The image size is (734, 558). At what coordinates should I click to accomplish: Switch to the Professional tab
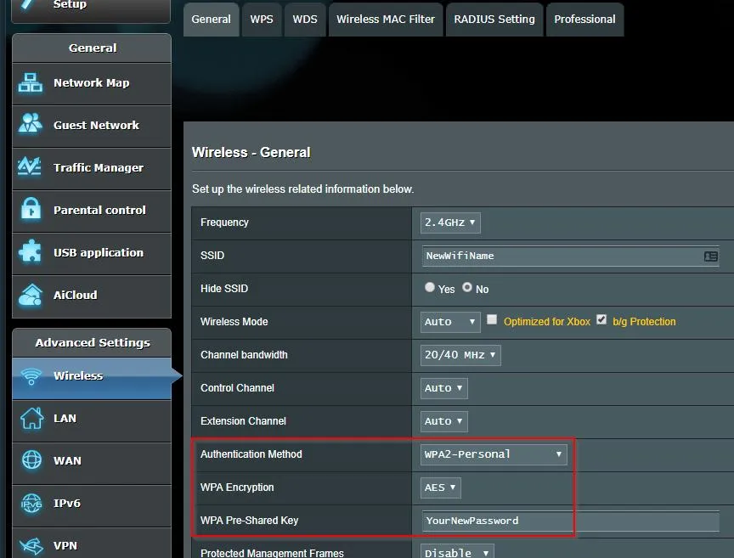point(584,20)
